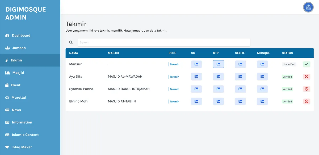Revoke Syamsu Panna's verification with ban icon
The width and height of the screenshot is (319, 155).
(307, 89)
